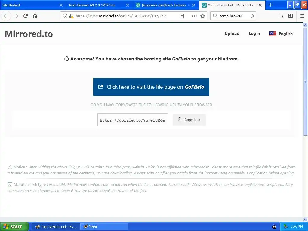The image size is (308, 231).
Task: Reload the current page
Action: [26, 16]
